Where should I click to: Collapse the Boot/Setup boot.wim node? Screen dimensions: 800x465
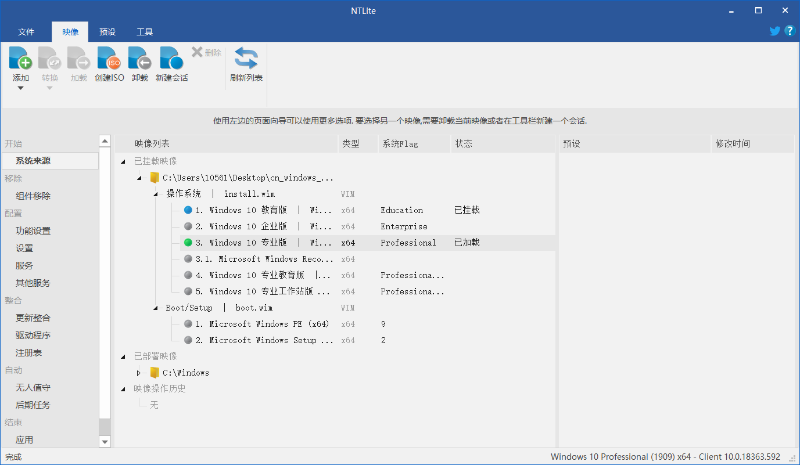155,308
